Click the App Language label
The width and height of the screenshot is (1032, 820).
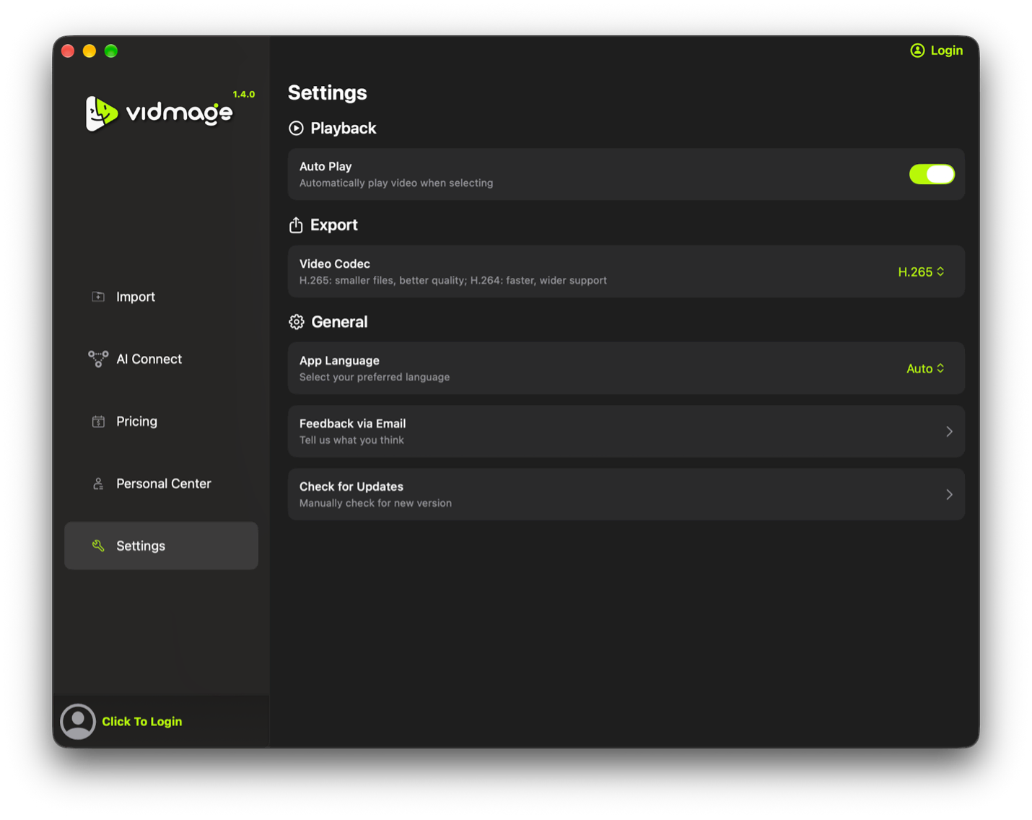[x=339, y=361]
